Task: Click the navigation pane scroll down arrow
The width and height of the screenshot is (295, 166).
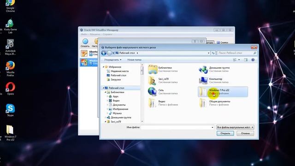Action: (x=142, y=122)
